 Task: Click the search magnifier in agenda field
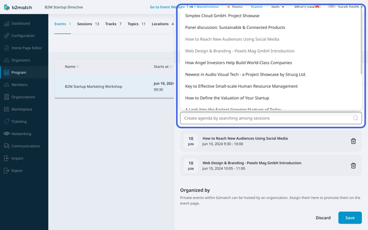(x=356, y=118)
